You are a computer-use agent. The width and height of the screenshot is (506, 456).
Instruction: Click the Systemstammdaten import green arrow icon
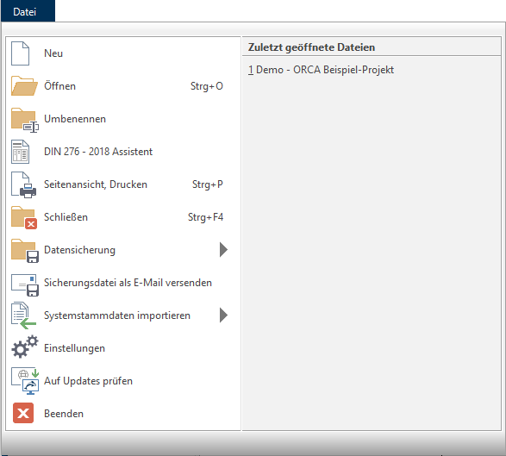23,316
